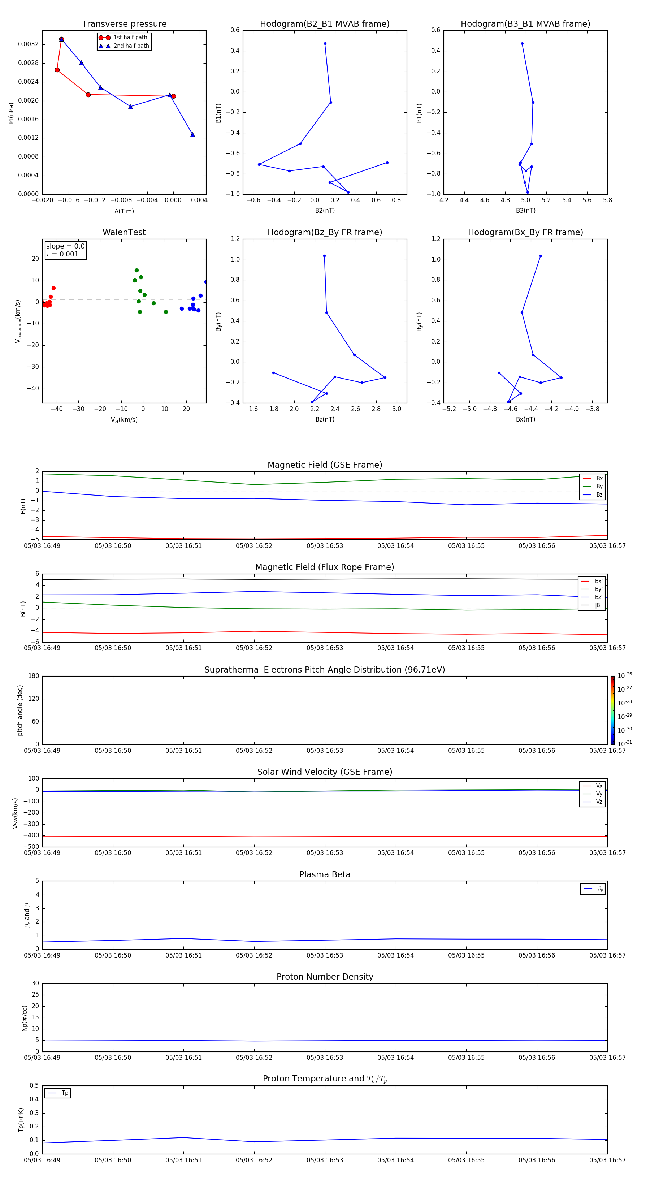Click the pitch angle colorbar

tap(612, 710)
